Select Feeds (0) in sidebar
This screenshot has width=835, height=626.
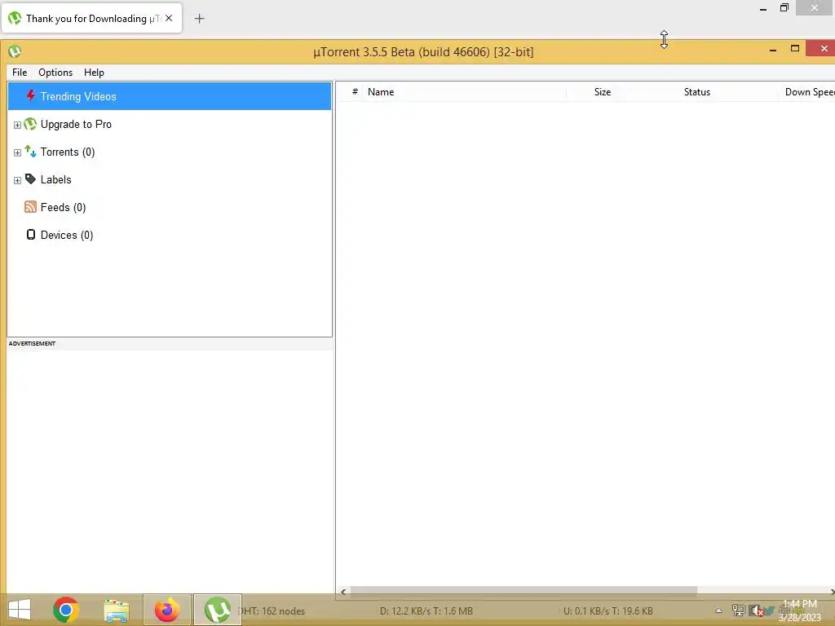63,208
